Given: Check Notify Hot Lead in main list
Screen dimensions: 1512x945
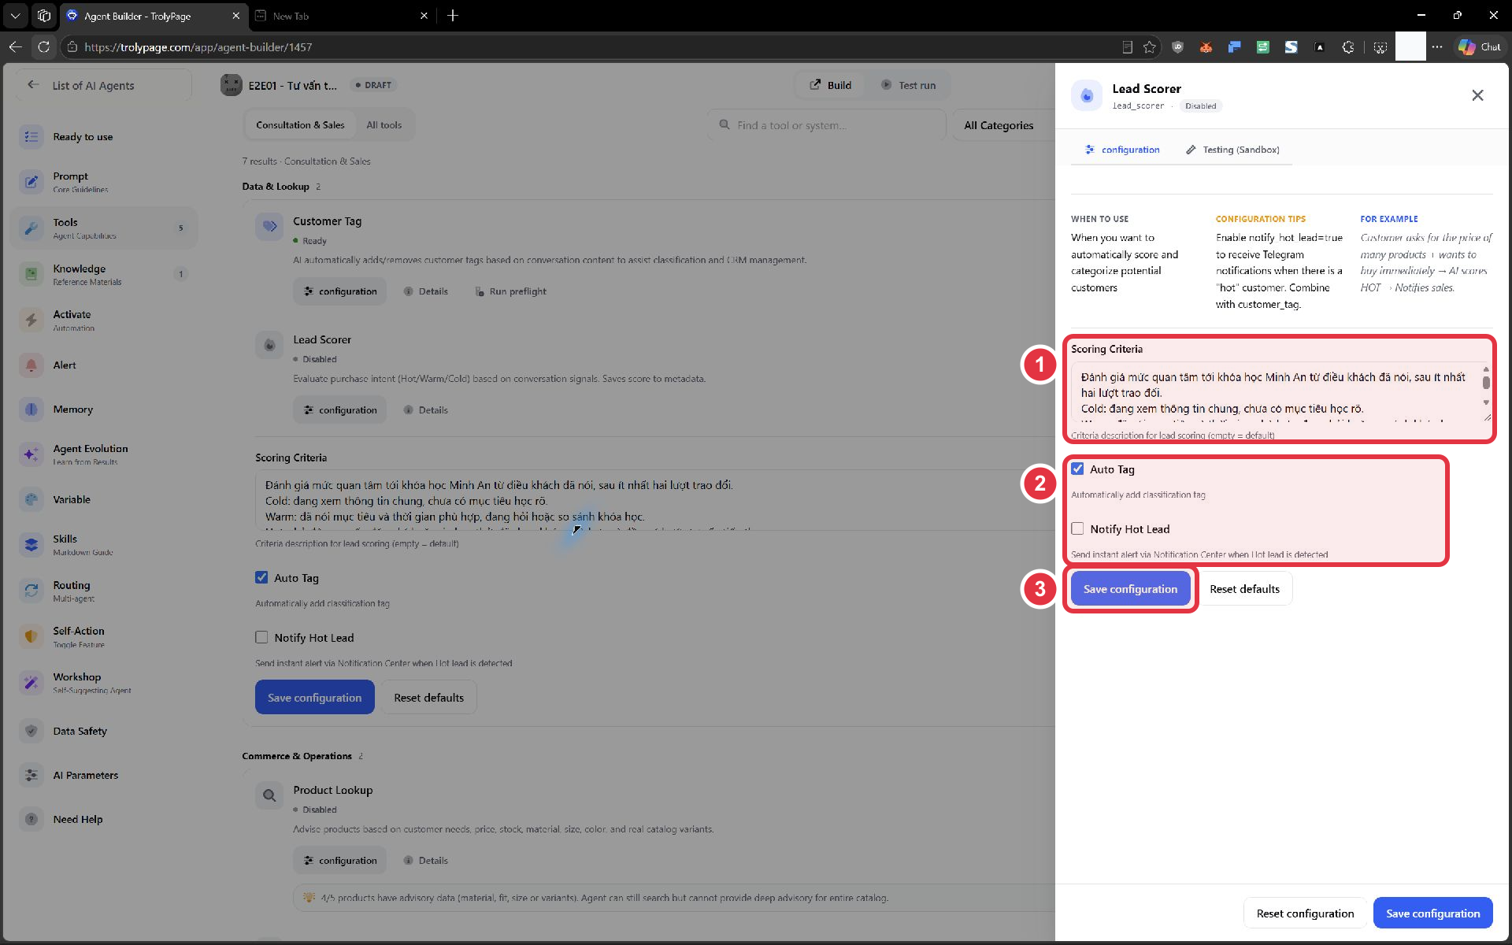Looking at the screenshot, I should (261, 637).
